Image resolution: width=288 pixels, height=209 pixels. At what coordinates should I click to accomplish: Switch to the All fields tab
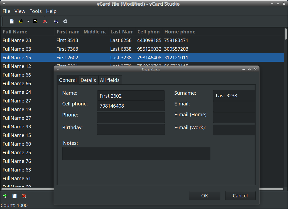110,80
